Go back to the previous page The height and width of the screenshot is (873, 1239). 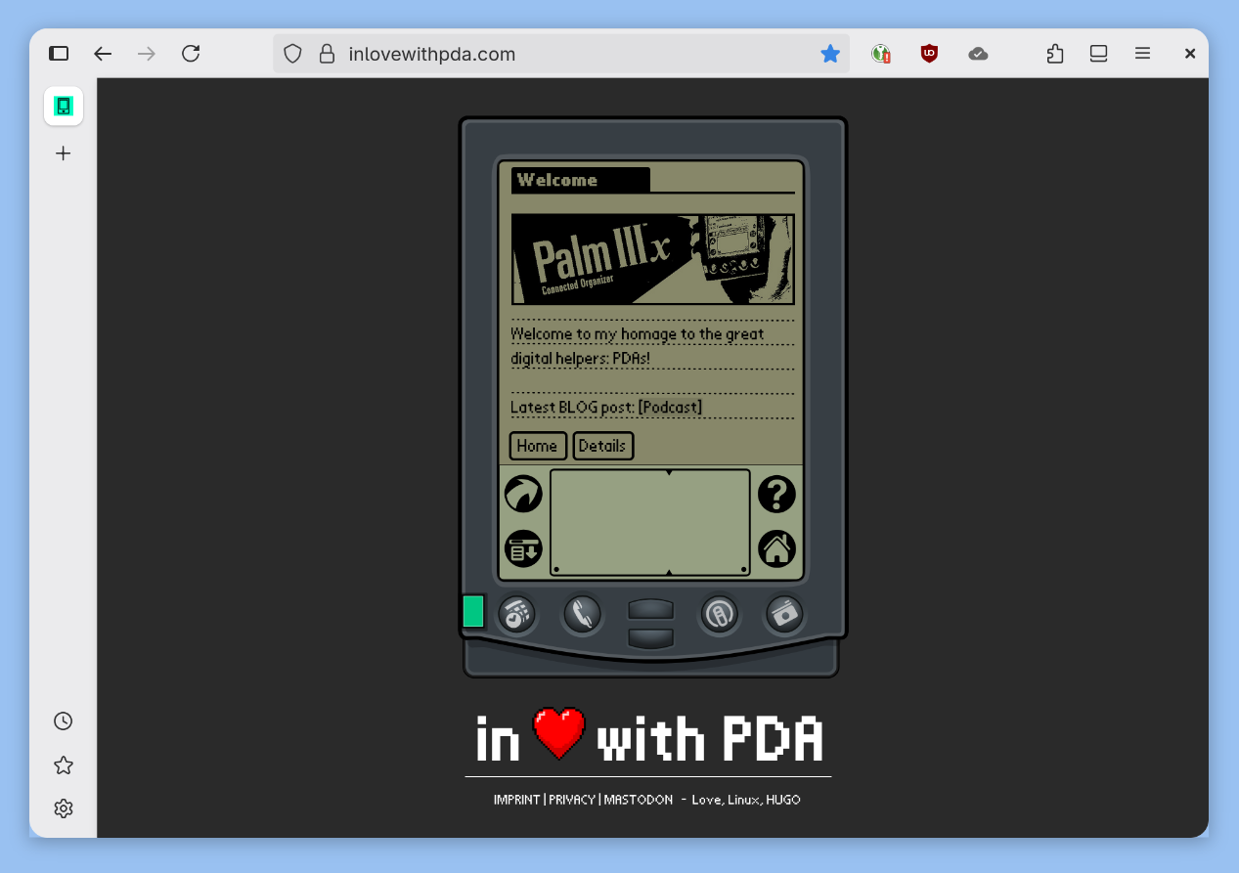click(103, 54)
